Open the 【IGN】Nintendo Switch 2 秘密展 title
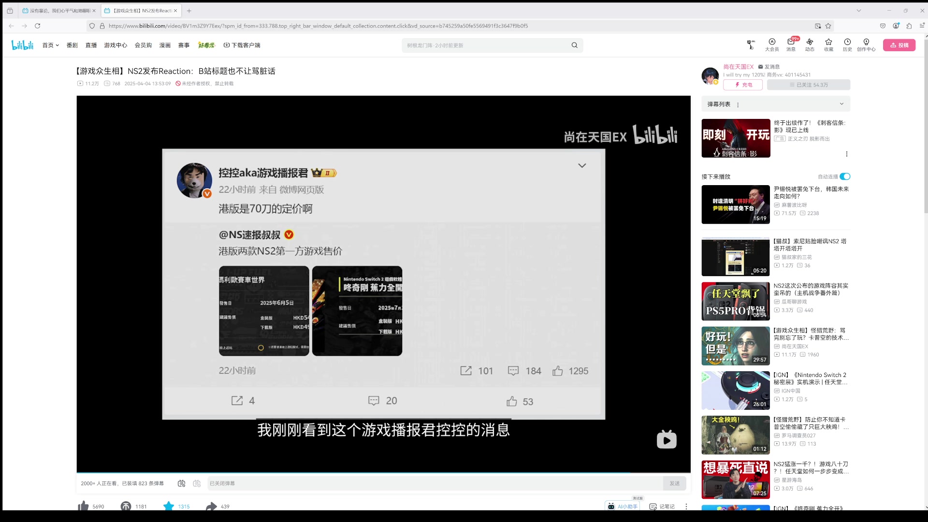Image resolution: width=928 pixels, height=522 pixels. [810, 378]
